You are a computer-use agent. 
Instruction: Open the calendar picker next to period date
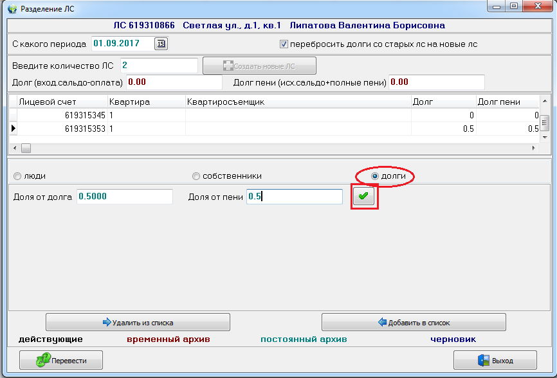(x=161, y=44)
